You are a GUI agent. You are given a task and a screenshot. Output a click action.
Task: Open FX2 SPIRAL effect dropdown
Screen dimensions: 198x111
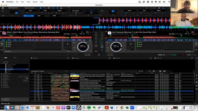pyautogui.click(x=160, y=11)
